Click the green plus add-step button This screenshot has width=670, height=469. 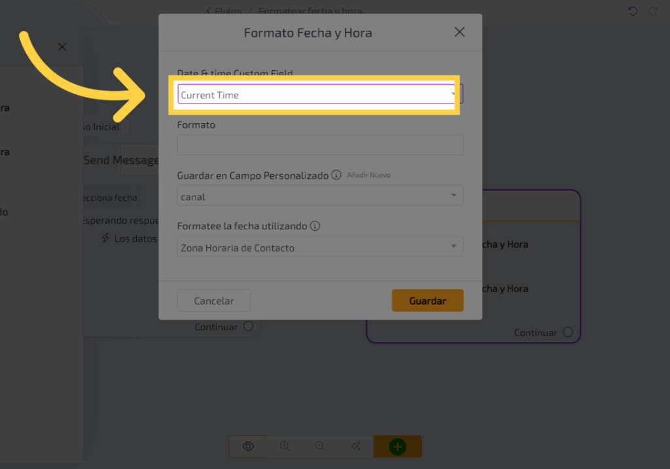[397, 447]
